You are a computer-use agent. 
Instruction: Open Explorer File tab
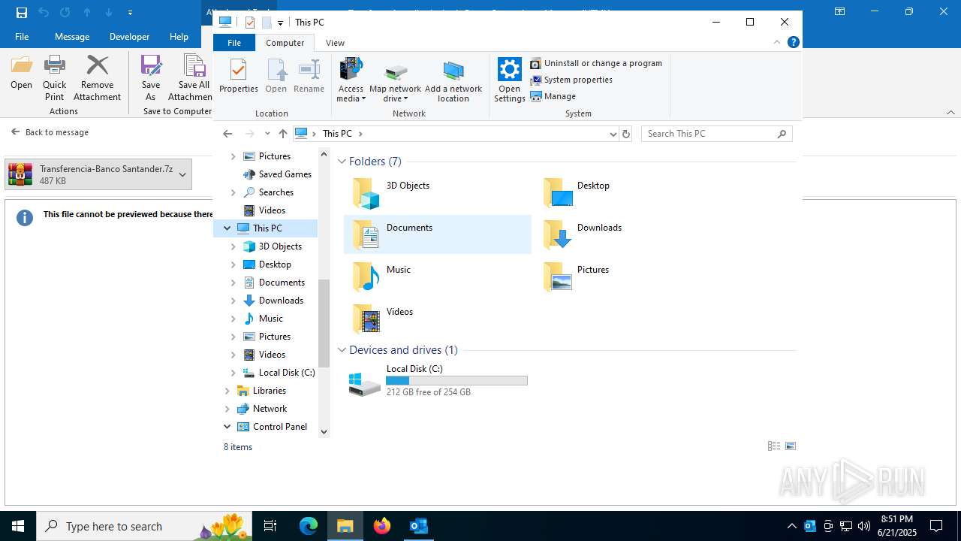234,43
